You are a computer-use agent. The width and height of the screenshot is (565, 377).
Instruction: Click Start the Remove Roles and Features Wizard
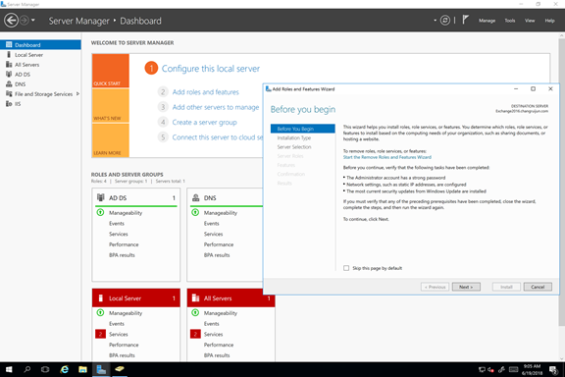click(x=387, y=157)
